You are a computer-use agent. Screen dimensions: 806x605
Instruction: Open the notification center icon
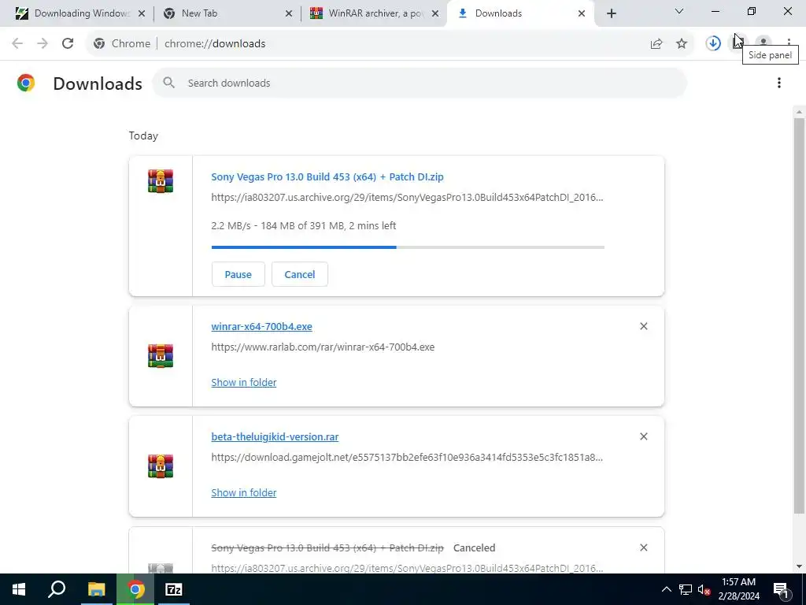[781, 590]
